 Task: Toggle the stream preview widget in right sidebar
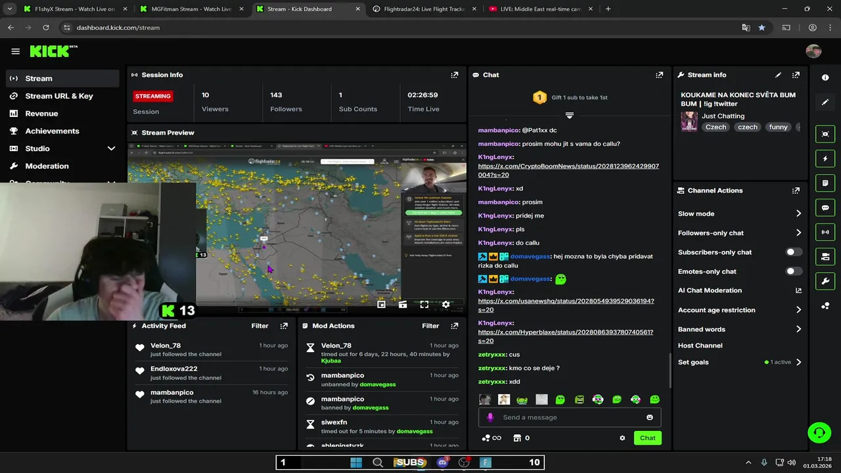(825, 134)
